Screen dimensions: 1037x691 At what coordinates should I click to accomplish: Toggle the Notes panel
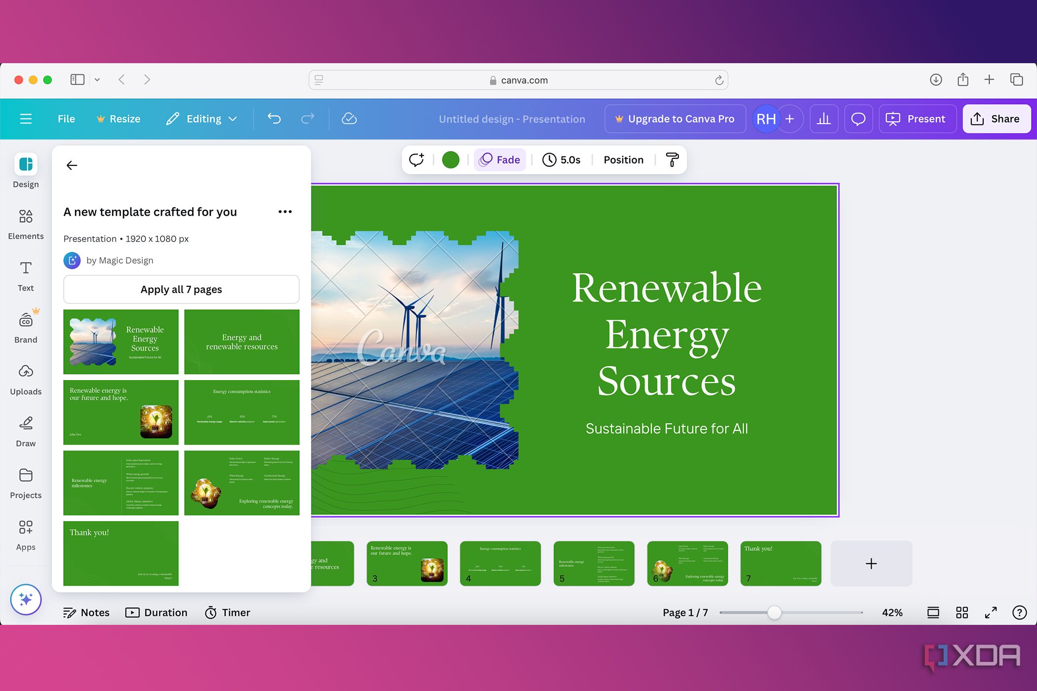[x=86, y=613]
